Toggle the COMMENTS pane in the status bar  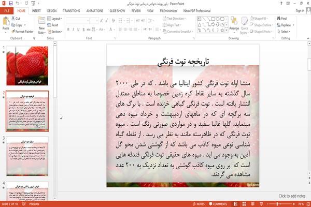(x=218, y=204)
